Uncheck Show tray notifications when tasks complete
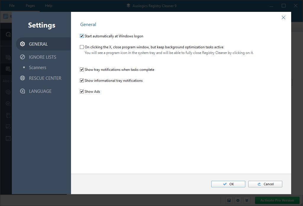Viewport: 303px width, 206px height. pyautogui.click(x=82, y=69)
